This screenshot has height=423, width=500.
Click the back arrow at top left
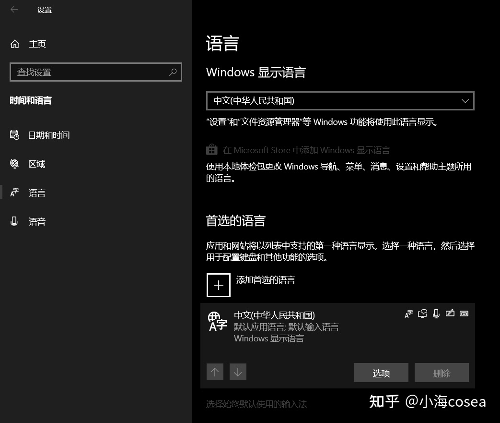14,10
